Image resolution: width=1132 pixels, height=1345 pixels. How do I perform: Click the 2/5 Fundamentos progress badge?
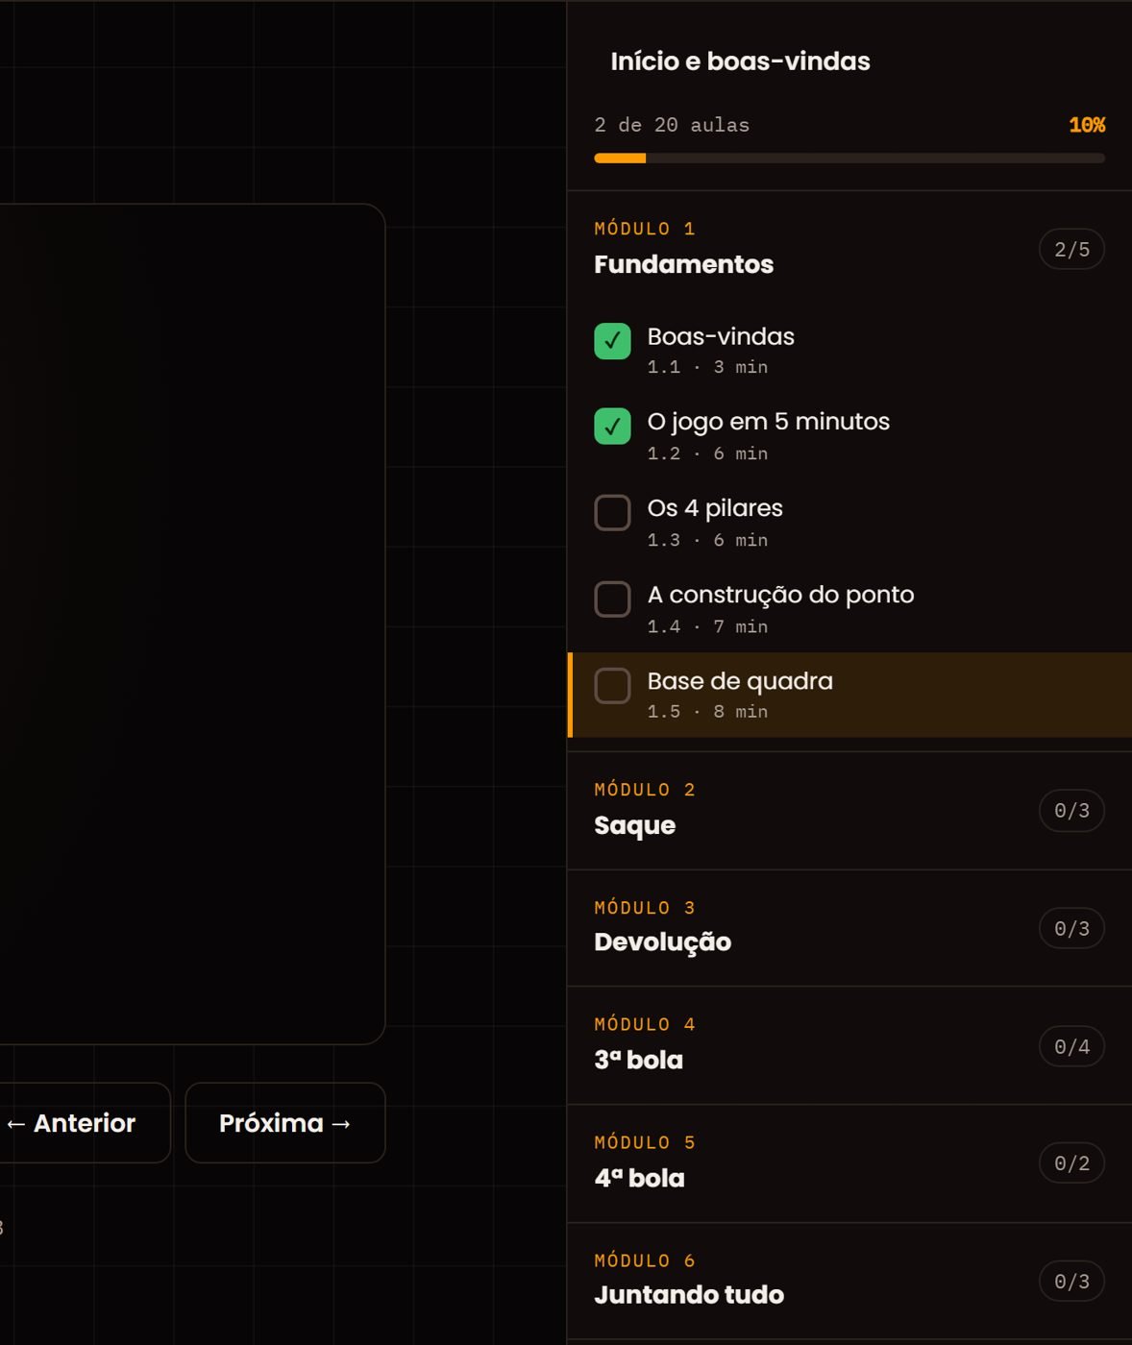(x=1071, y=250)
